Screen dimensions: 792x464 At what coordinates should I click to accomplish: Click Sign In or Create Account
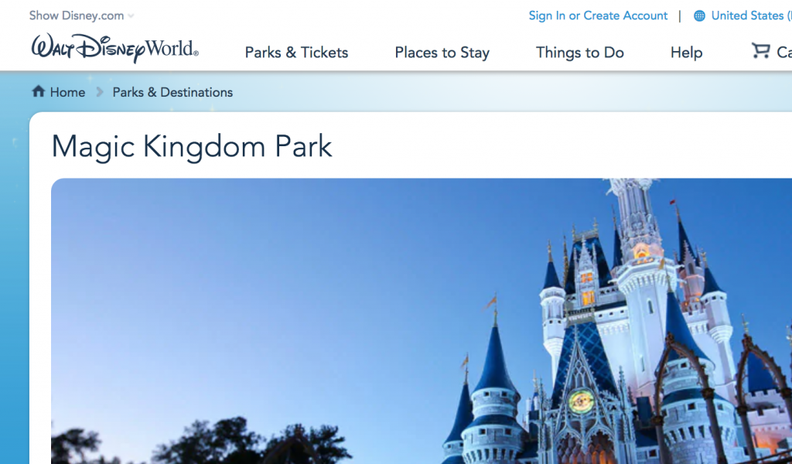click(x=598, y=15)
